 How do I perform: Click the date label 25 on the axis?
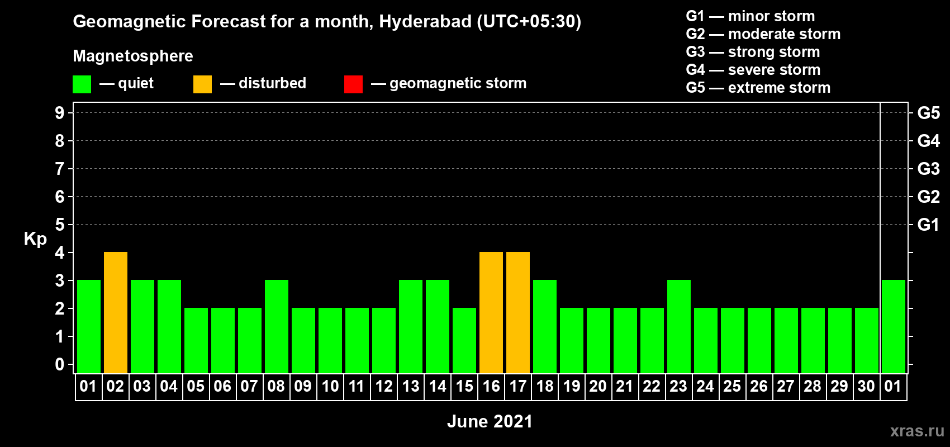[x=732, y=386]
